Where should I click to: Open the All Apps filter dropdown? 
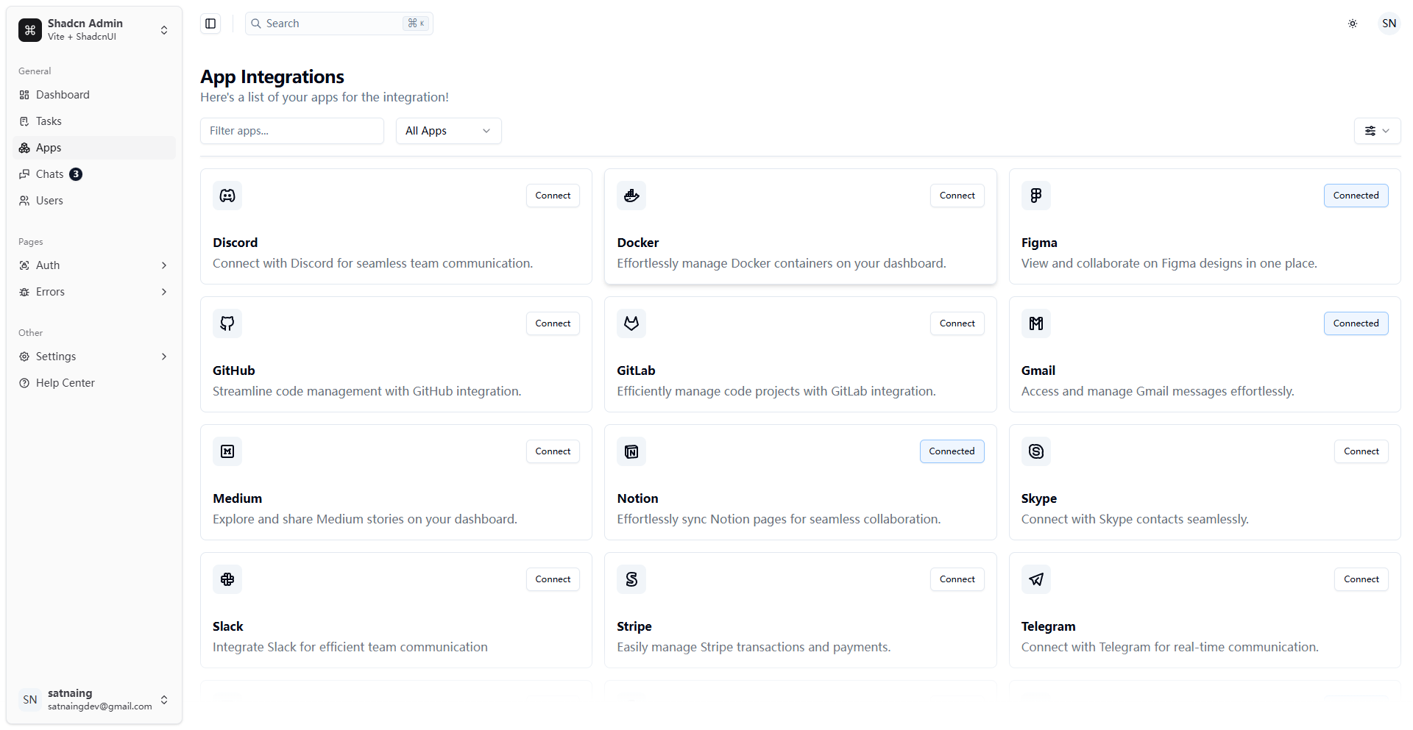(449, 131)
